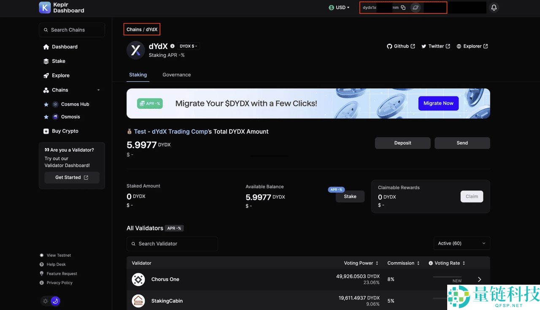Expand the Chorus One row arrow
The image size is (540, 310).
click(479, 280)
